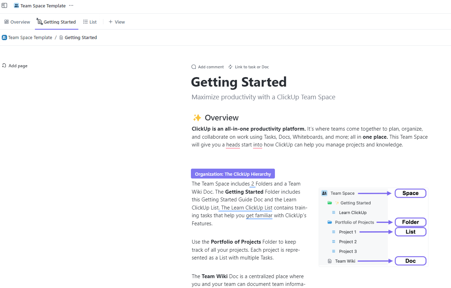The width and height of the screenshot is (451, 288).
Task: Click the bold text Team Wiki
Action: click(x=215, y=276)
